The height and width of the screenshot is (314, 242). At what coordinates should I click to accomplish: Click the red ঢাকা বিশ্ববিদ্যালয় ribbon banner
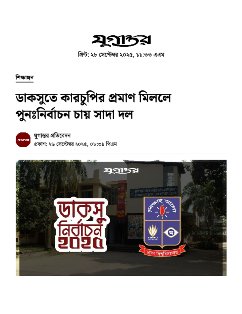pyautogui.click(x=162, y=252)
